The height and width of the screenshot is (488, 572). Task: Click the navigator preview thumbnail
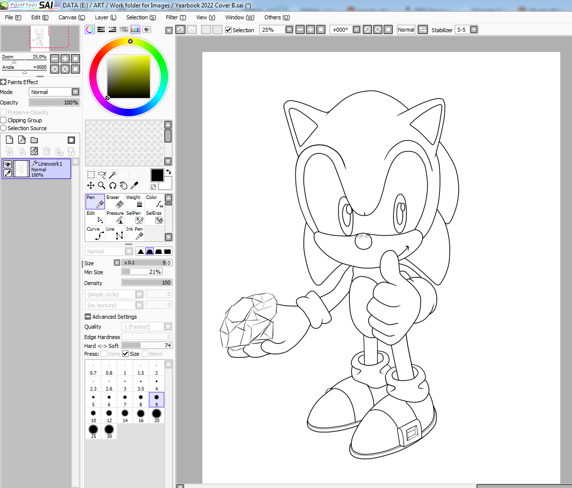40,38
